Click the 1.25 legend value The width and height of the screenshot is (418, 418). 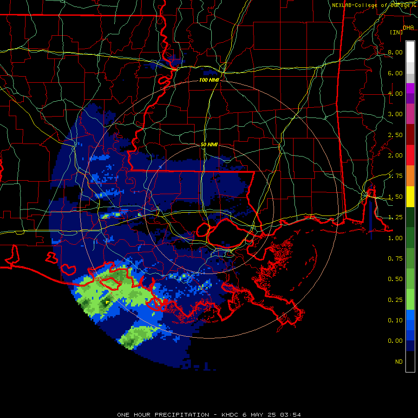(395, 217)
